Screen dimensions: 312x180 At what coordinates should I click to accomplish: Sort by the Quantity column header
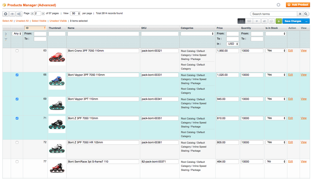click(246, 28)
